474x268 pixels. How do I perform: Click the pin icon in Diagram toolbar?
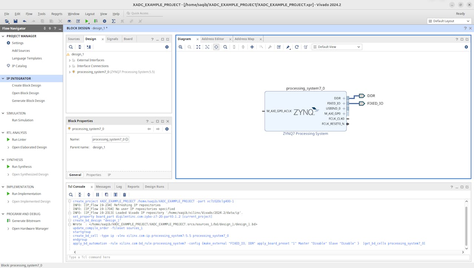[288, 47]
